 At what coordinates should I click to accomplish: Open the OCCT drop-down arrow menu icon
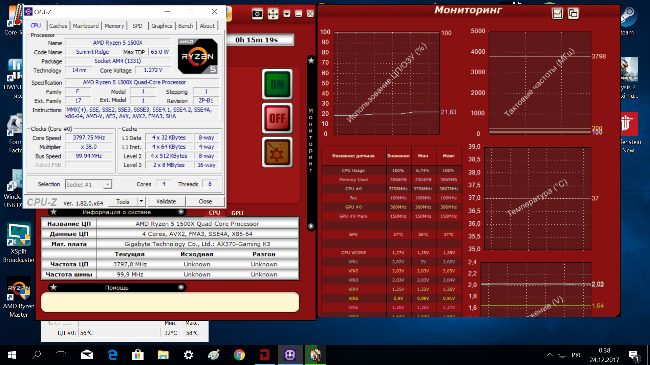tap(287, 14)
